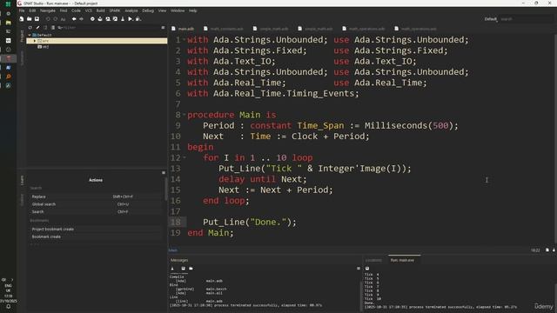Click the Run console clear icon
Screen dimensions: 557x313
click(367, 269)
